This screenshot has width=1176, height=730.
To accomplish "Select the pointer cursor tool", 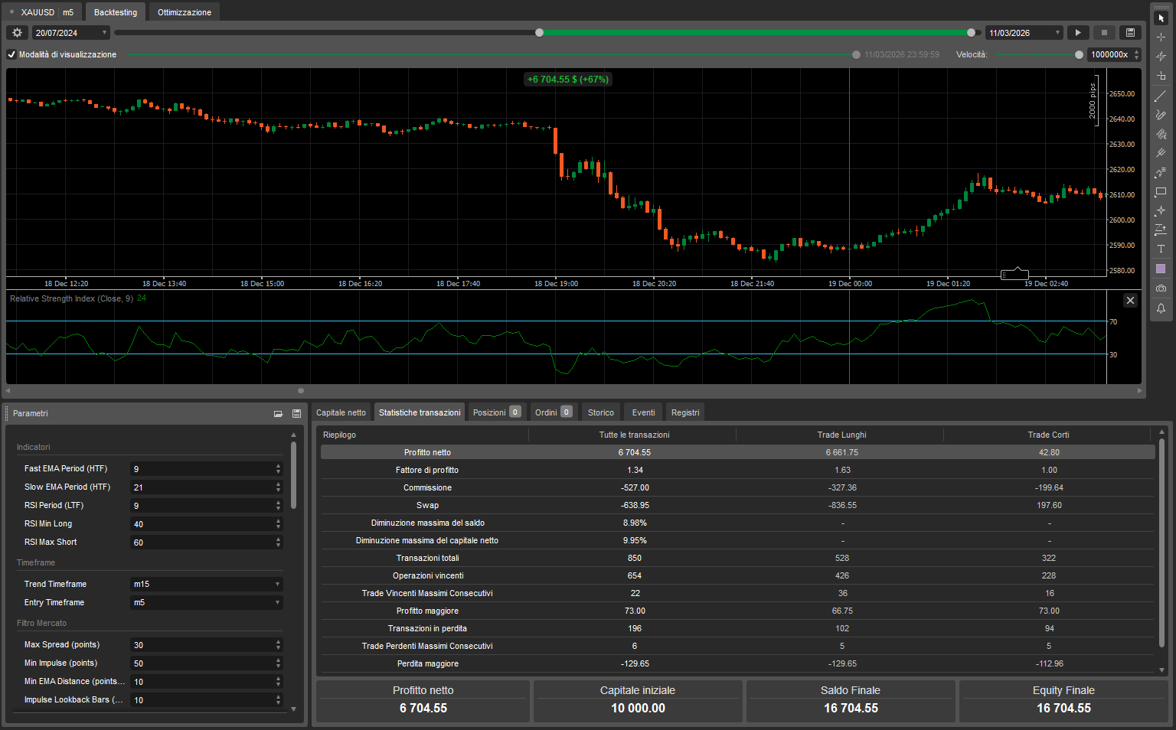I will point(1161,18).
